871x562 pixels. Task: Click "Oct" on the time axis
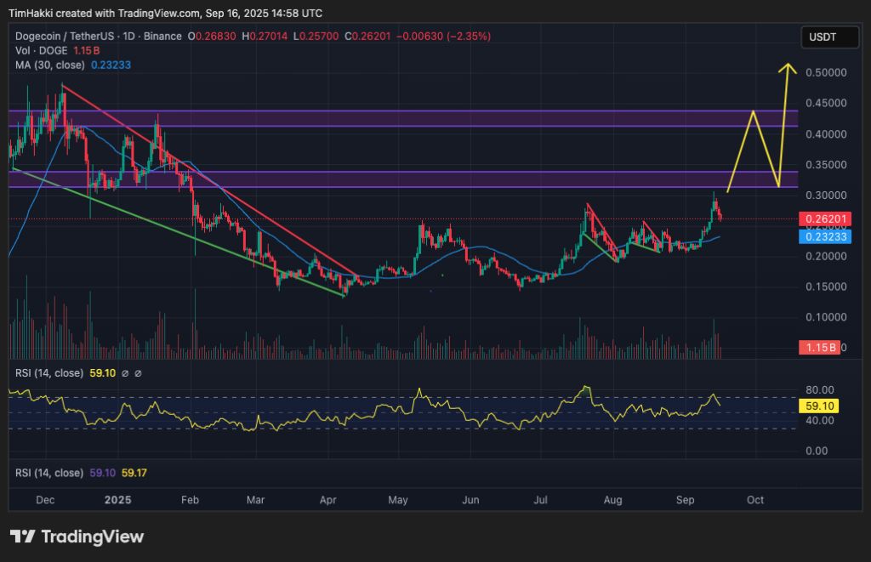click(756, 500)
